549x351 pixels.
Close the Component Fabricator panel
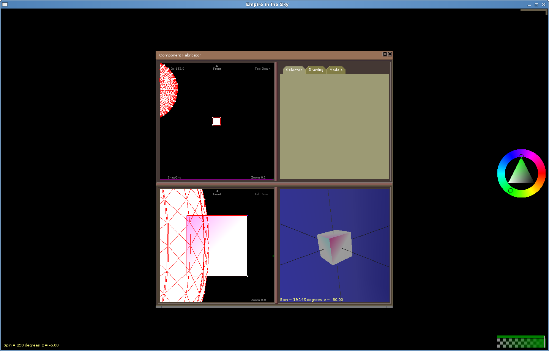390,54
